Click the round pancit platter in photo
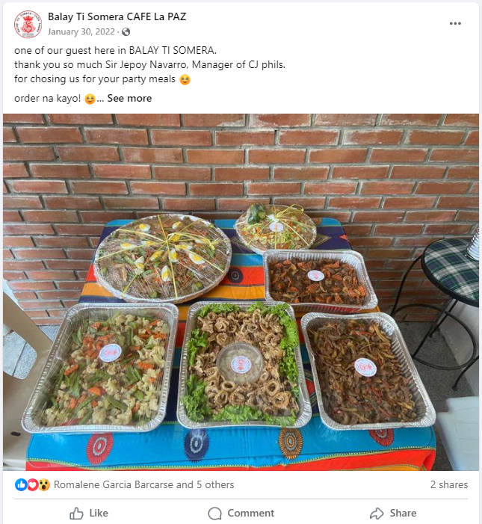Viewport: 482px width, 524px height. [x=163, y=258]
